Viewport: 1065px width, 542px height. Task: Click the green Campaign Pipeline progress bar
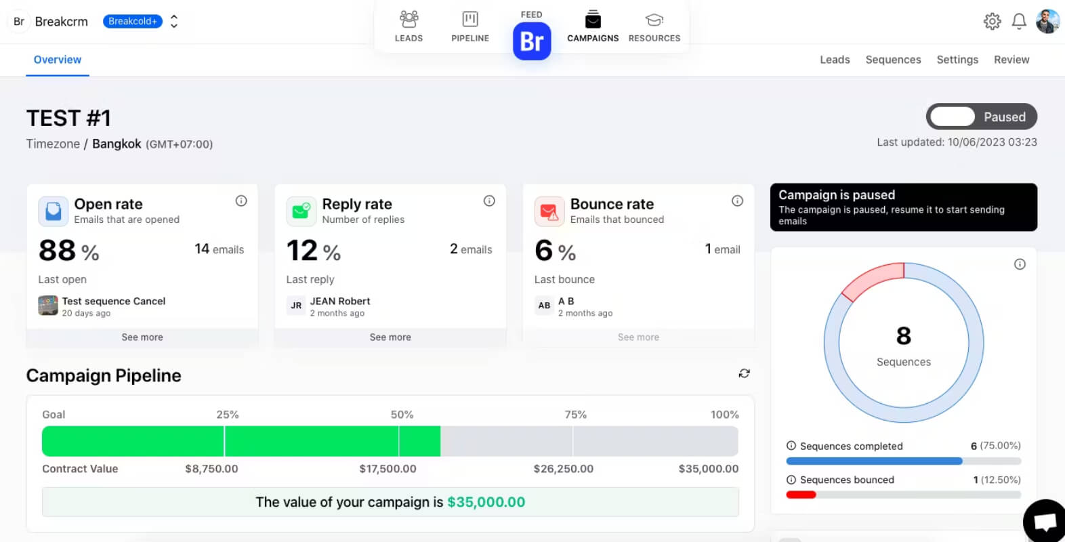(x=241, y=441)
